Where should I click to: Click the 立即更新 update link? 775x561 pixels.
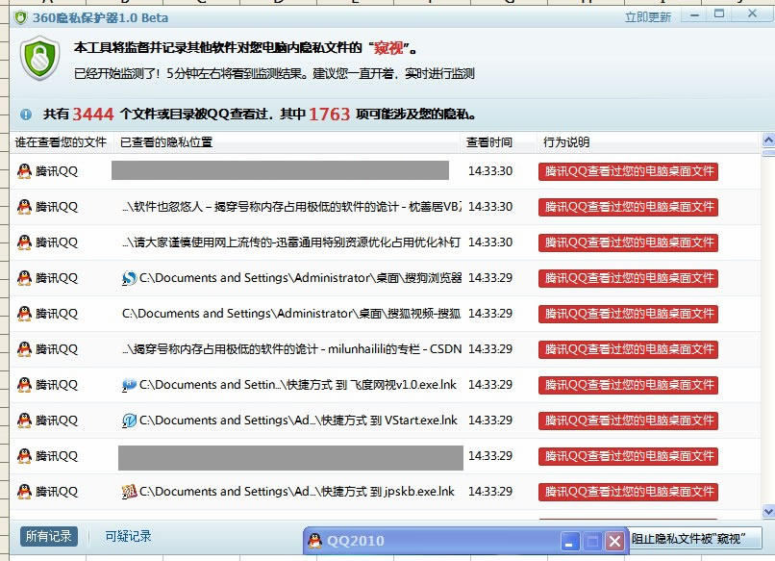coord(648,17)
